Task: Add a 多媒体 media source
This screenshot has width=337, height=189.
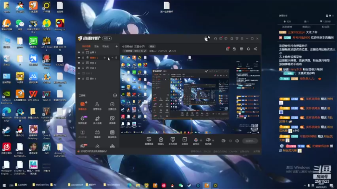Action: point(185,141)
